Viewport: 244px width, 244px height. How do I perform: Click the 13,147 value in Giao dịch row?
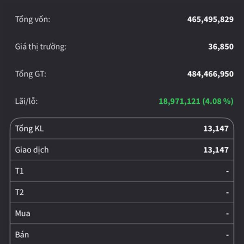[216, 150]
